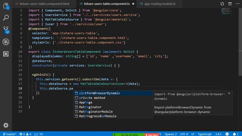Click the '(..): 59' status bar entry
242x136 pixels.
point(39,134)
